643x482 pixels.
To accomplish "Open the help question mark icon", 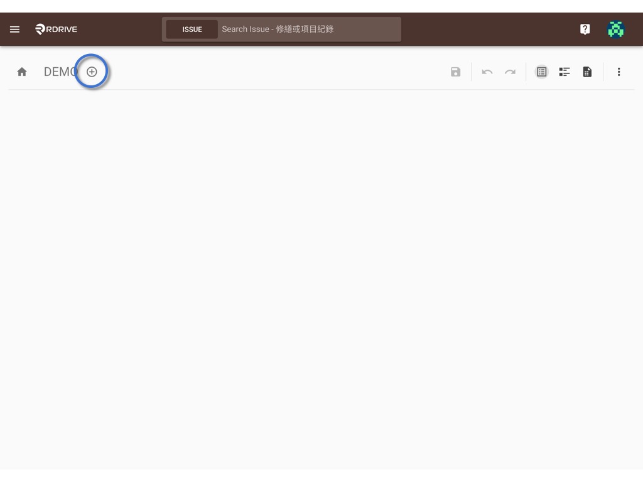I will (585, 29).
